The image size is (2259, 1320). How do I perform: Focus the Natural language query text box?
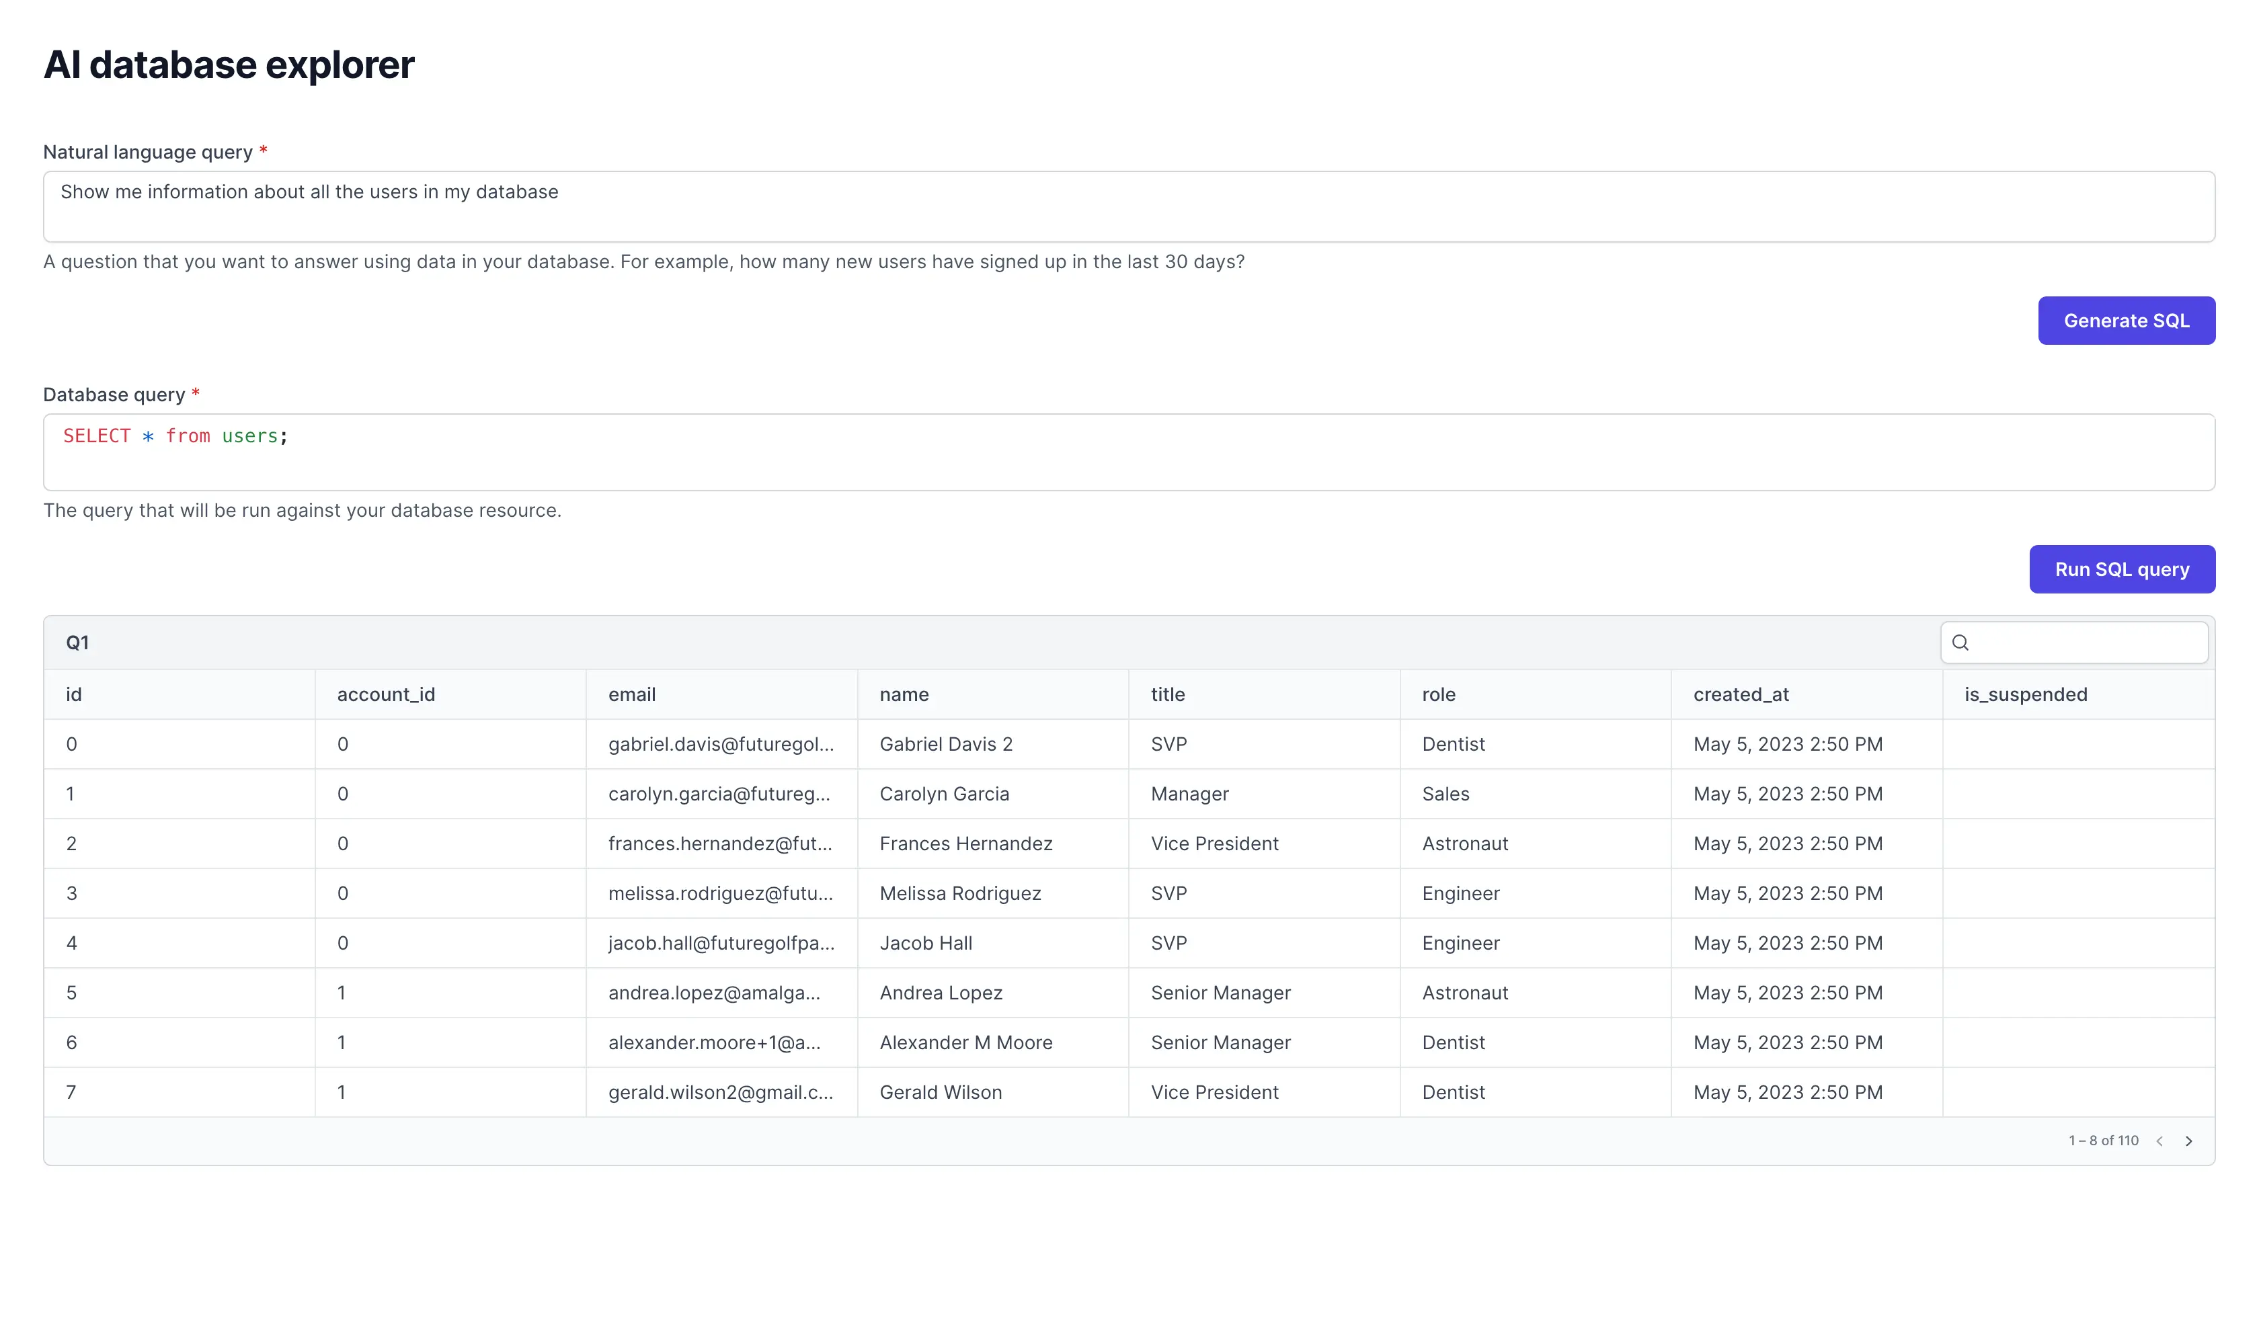click(x=1129, y=207)
